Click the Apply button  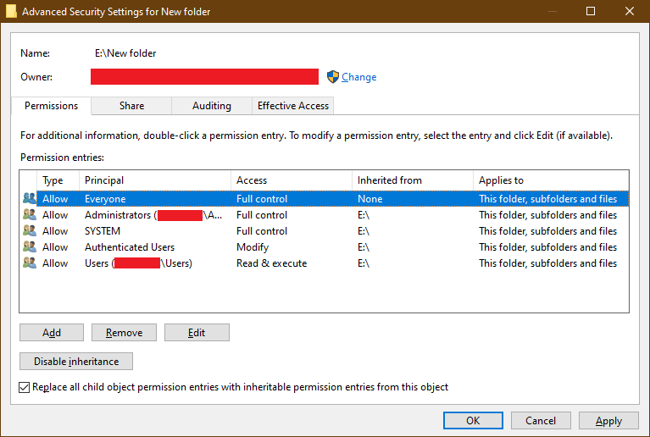608,420
